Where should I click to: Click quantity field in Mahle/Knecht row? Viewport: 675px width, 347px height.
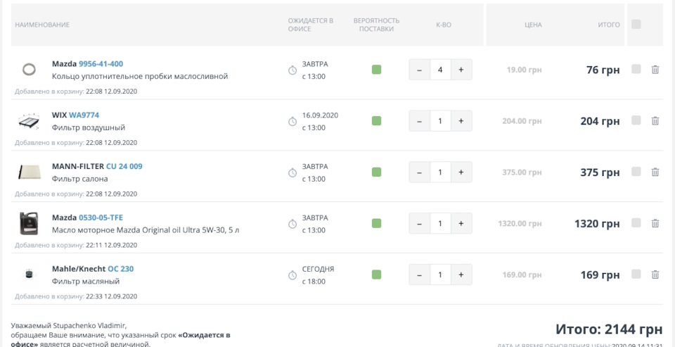(440, 275)
